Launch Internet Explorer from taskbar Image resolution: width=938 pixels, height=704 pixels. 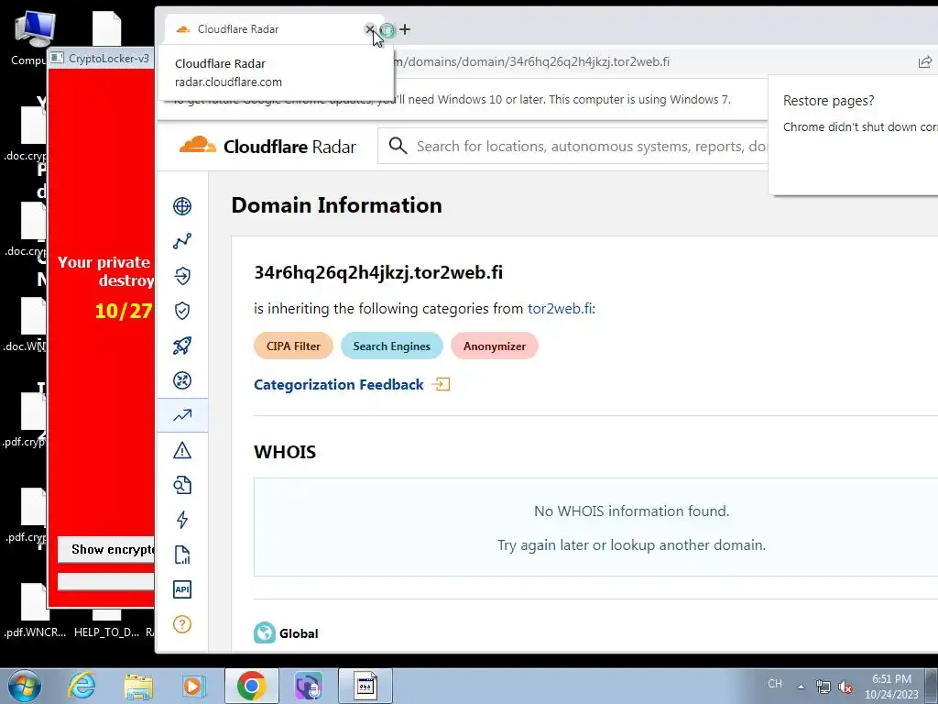(82, 686)
